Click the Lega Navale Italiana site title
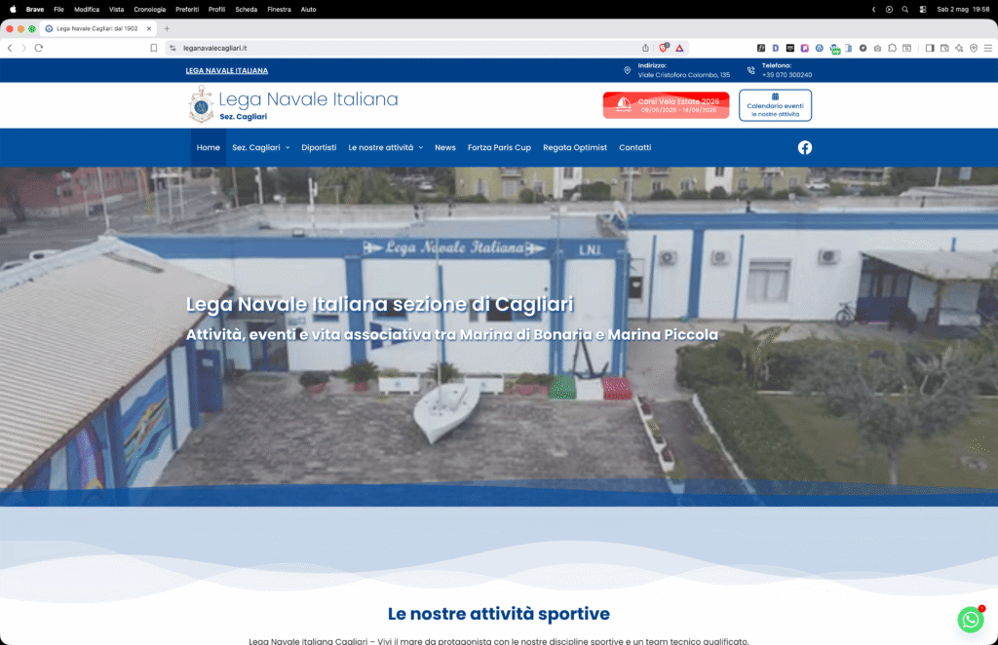This screenshot has width=998, height=645. (308, 99)
